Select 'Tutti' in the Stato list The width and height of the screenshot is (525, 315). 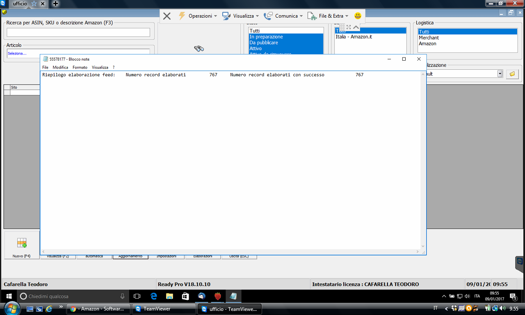(286, 31)
